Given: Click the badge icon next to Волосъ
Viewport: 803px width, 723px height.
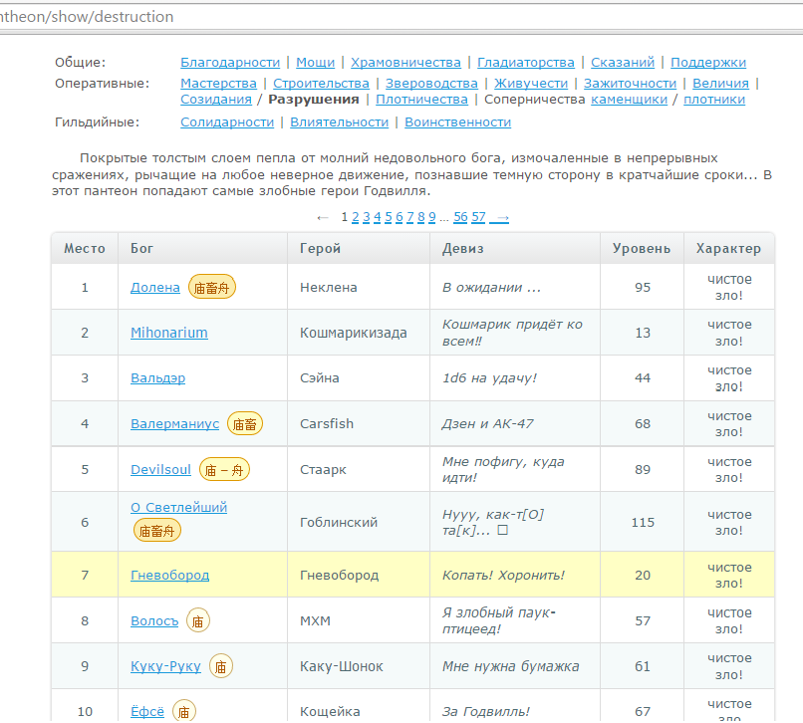Looking at the screenshot, I should coord(198,620).
